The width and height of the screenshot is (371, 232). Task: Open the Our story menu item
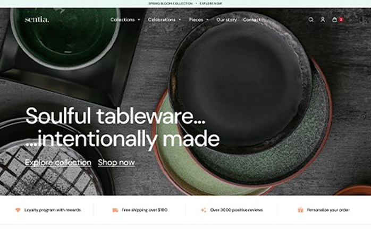click(x=226, y=20)
